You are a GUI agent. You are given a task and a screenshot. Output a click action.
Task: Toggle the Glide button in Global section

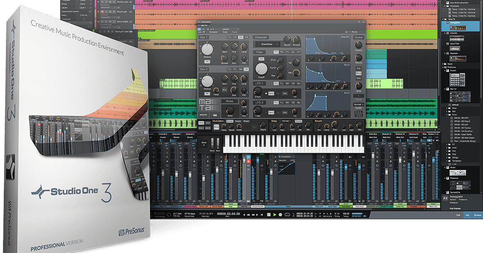(358, 78)
